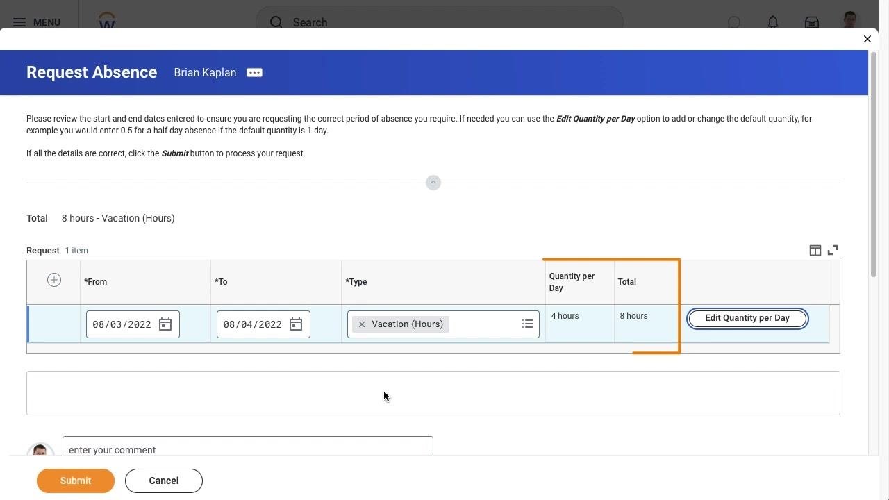Remove the Vacation (Hours) selection
Viewport: 889px width, 500px height.
click(362, 324)
